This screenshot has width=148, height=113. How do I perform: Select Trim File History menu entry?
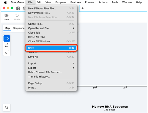point(39,77)
